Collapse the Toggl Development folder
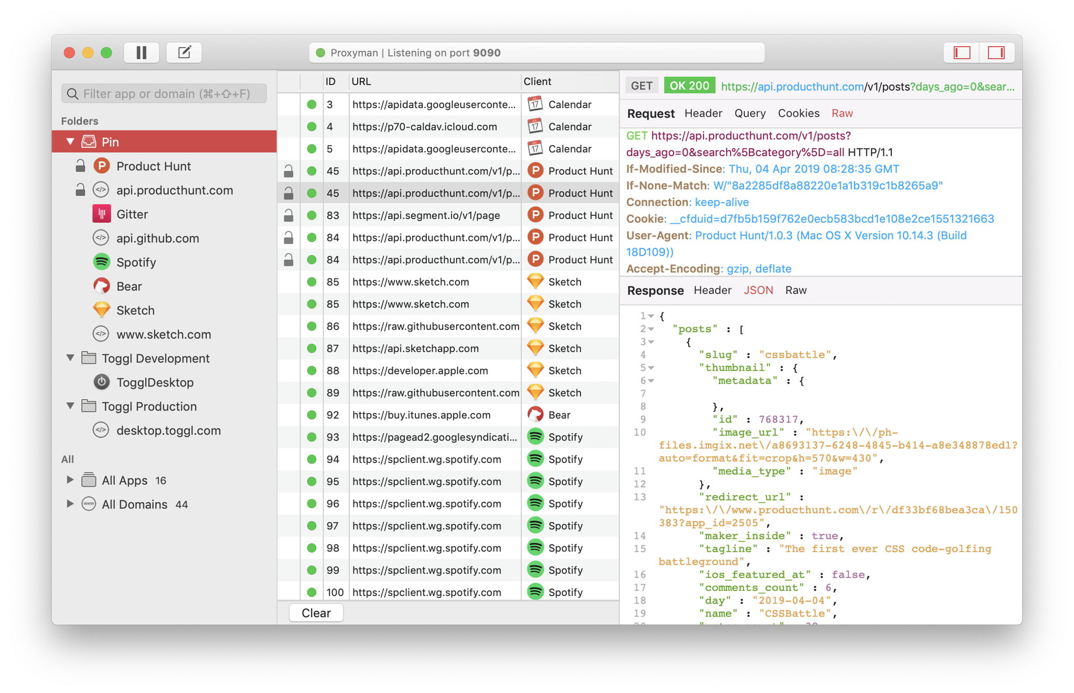The height and width of the screenshot is (693, 1074). pyautogui.click(x=70, y=358)
